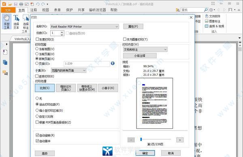Switch to the 保护 (Protect) tab

click(69, 10)
